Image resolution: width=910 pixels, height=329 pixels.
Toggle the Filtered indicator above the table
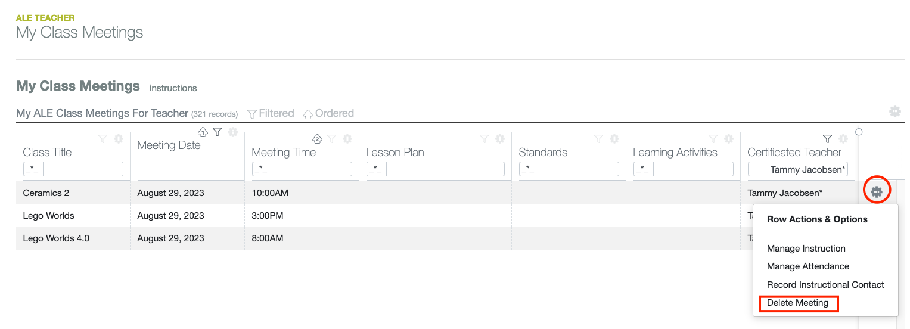271,113
